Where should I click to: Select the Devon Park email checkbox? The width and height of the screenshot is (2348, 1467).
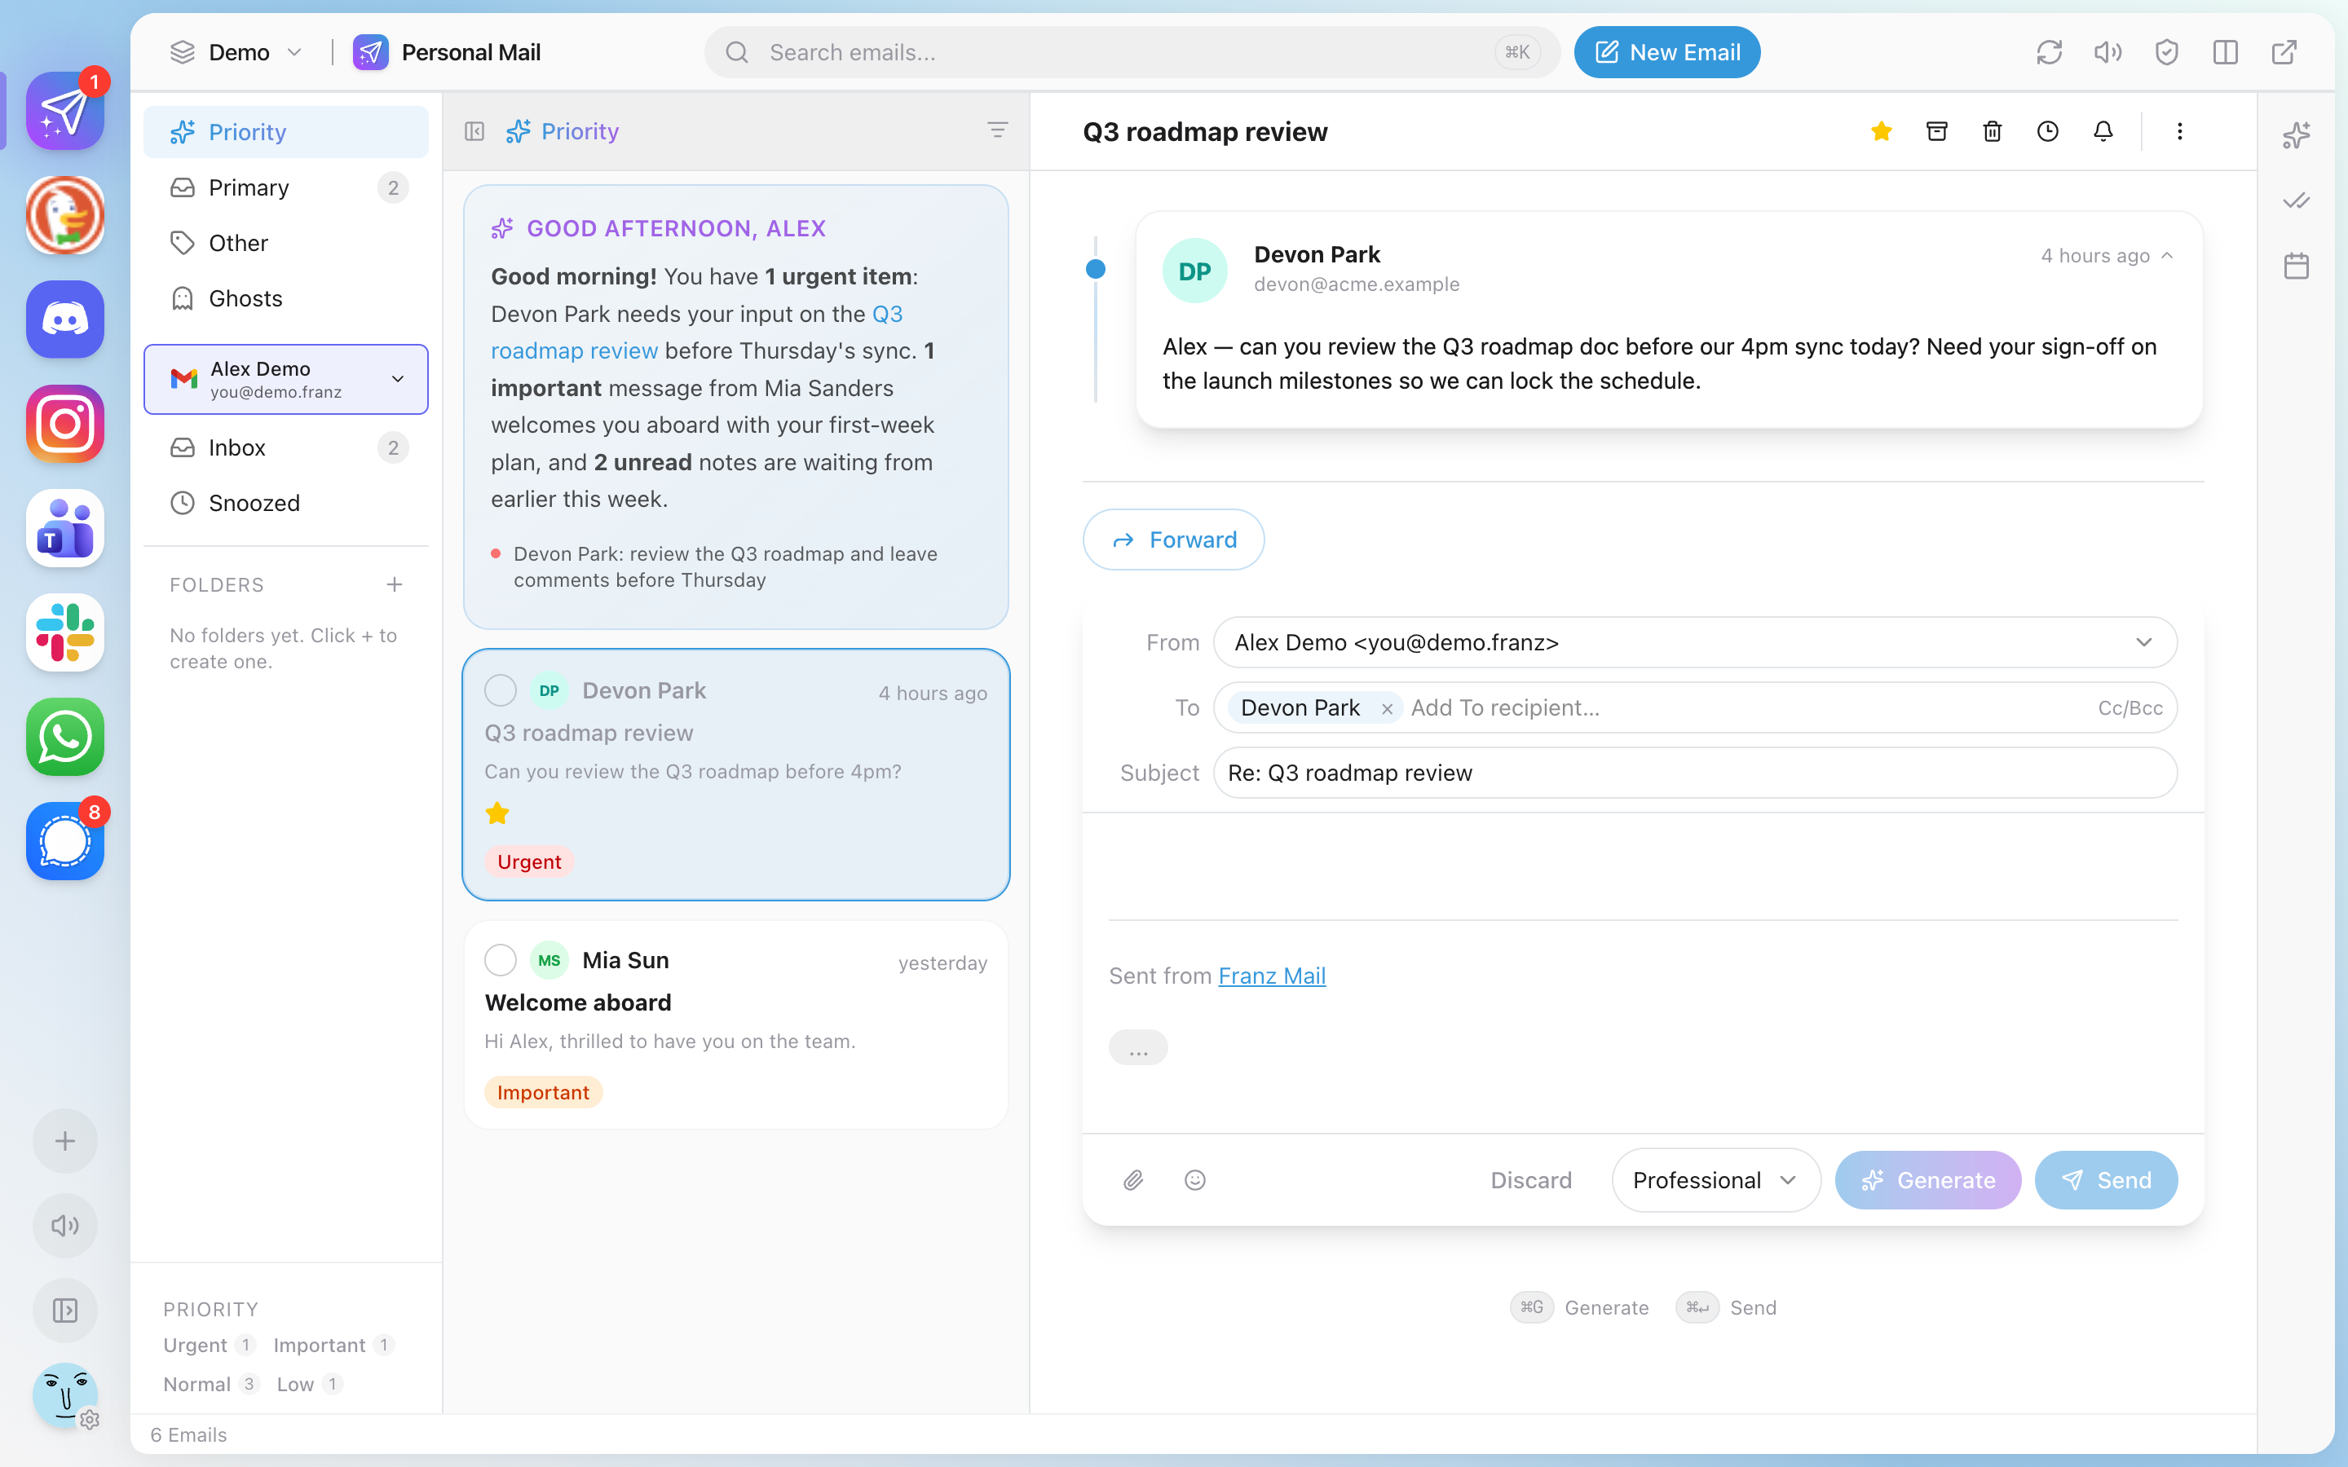501,691
